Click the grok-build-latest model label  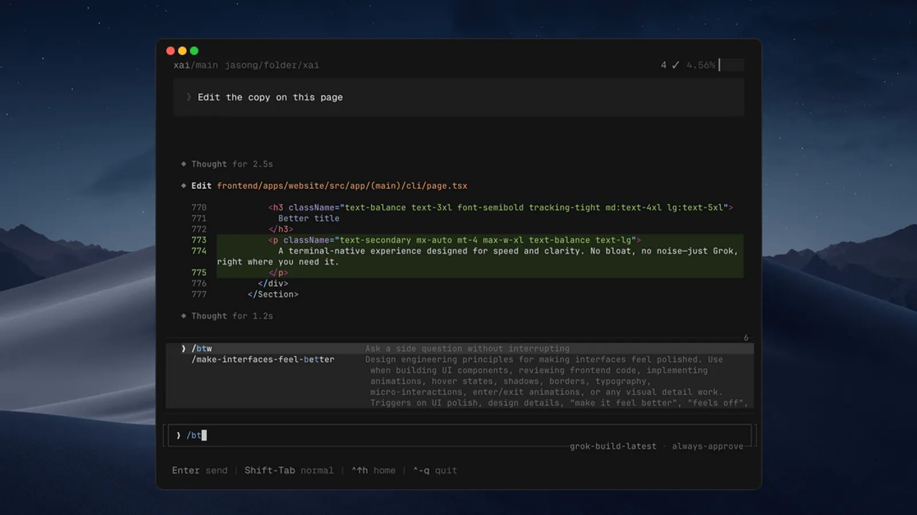[x=613, y=446]
